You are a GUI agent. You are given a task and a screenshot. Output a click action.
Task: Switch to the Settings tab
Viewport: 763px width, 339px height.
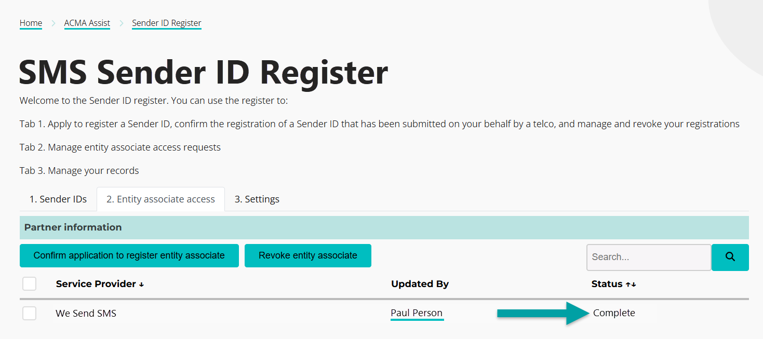tap(257, 199)
